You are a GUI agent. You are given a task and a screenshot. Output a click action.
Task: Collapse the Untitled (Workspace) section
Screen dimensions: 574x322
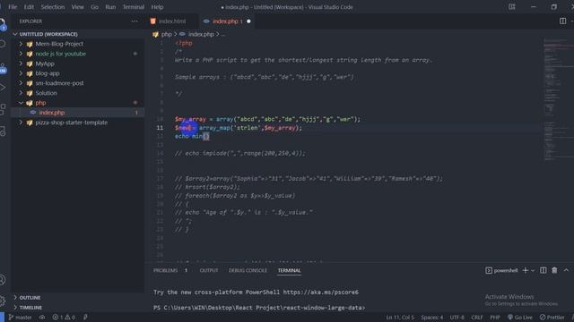[x=48, y=34]
